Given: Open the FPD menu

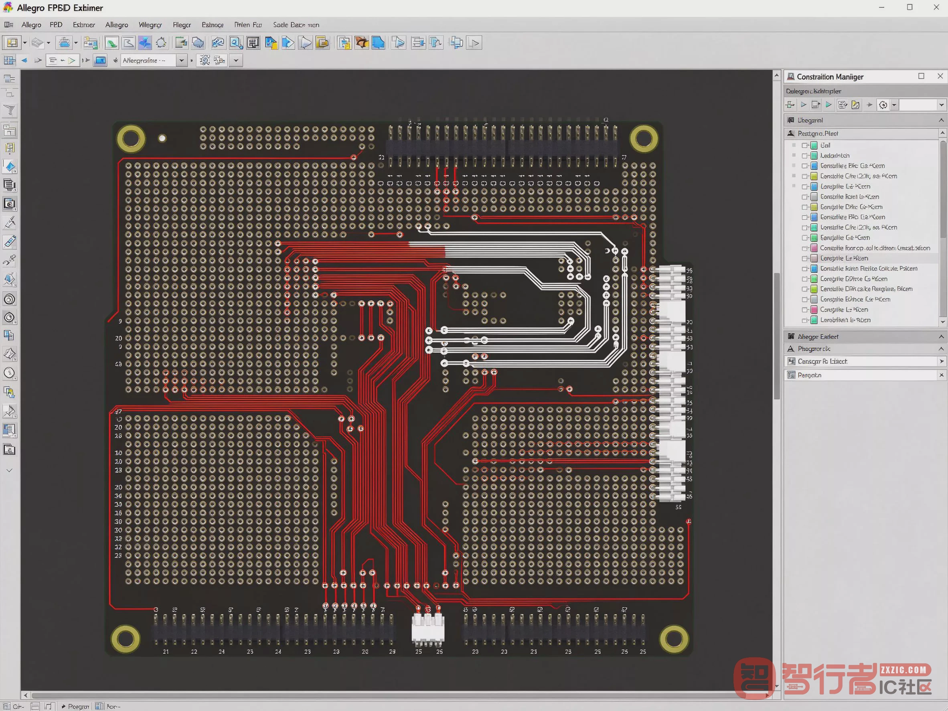Looking at the screenshot, I should tap(56, 25).
